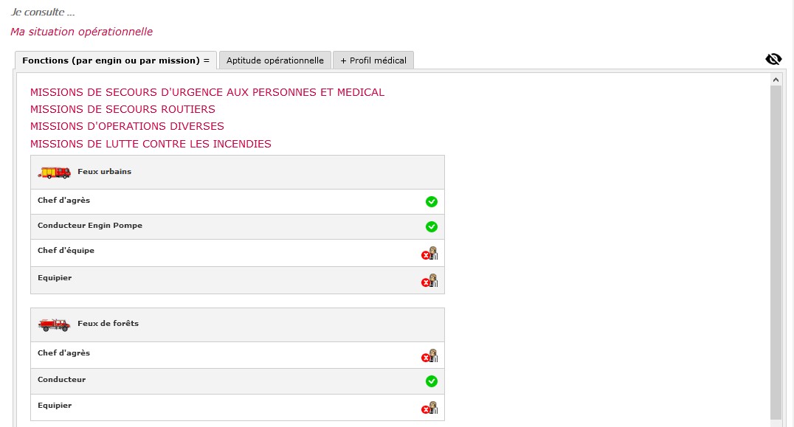
Task: Click the Feux urbains fire truck icon
Action: [54, 173]
